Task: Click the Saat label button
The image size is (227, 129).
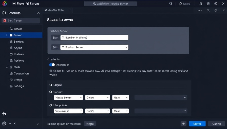Action: click(55, 38)
